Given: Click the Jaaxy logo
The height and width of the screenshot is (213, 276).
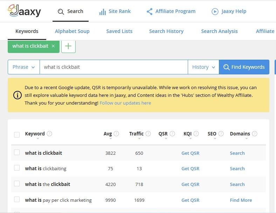Looking at the screenshot, I should click(24, 11).
